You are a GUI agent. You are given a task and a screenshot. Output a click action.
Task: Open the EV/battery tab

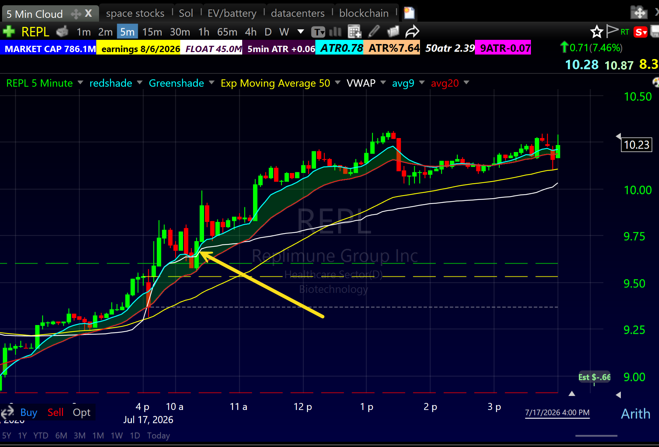click(x=232, y=13)
